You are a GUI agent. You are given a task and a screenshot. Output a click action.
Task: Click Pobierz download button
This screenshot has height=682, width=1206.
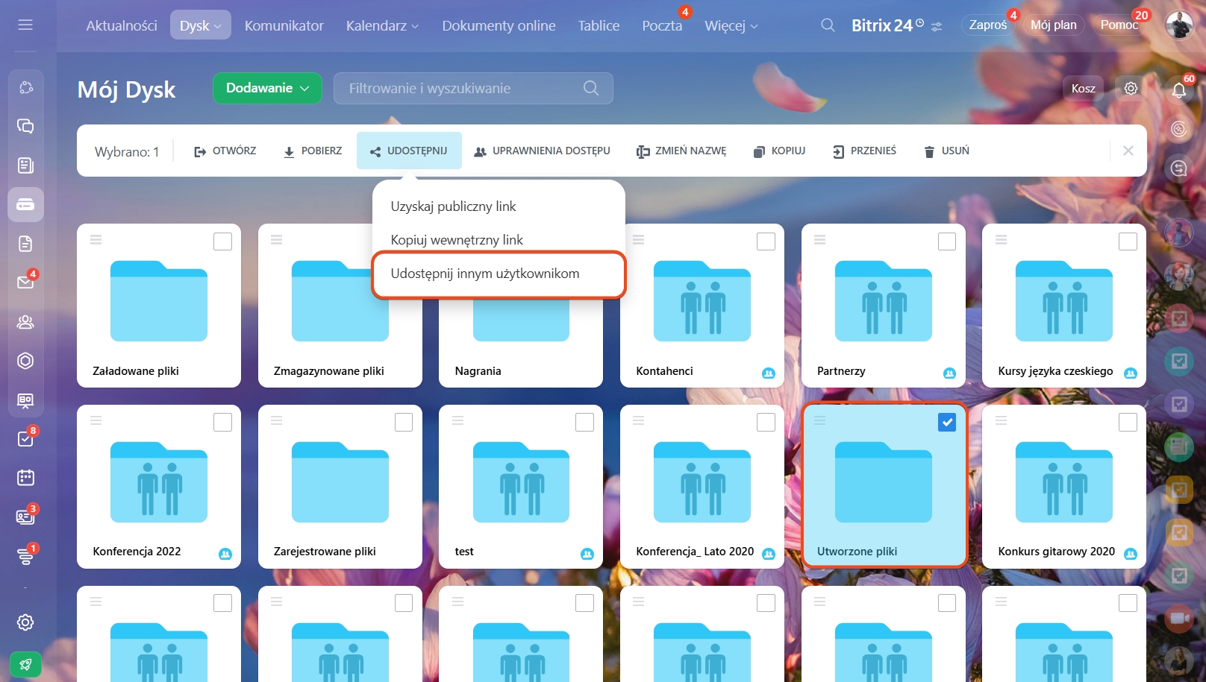pyautogui.click(x=313, y=151)
